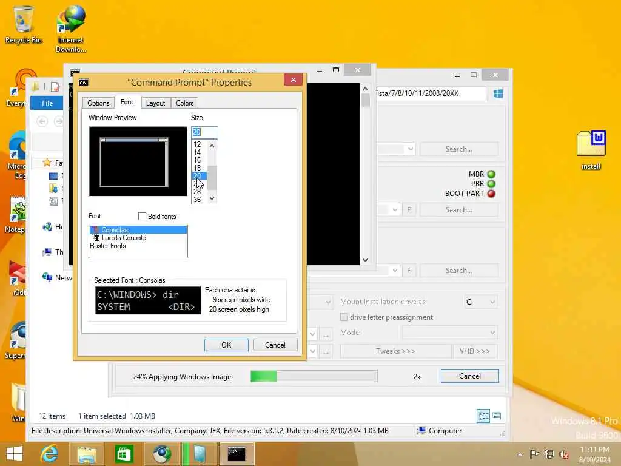Switch to the Options tab

(98, 103)
